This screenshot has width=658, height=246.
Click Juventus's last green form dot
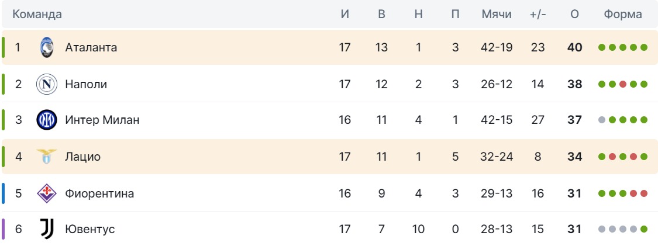coord(644,230)
